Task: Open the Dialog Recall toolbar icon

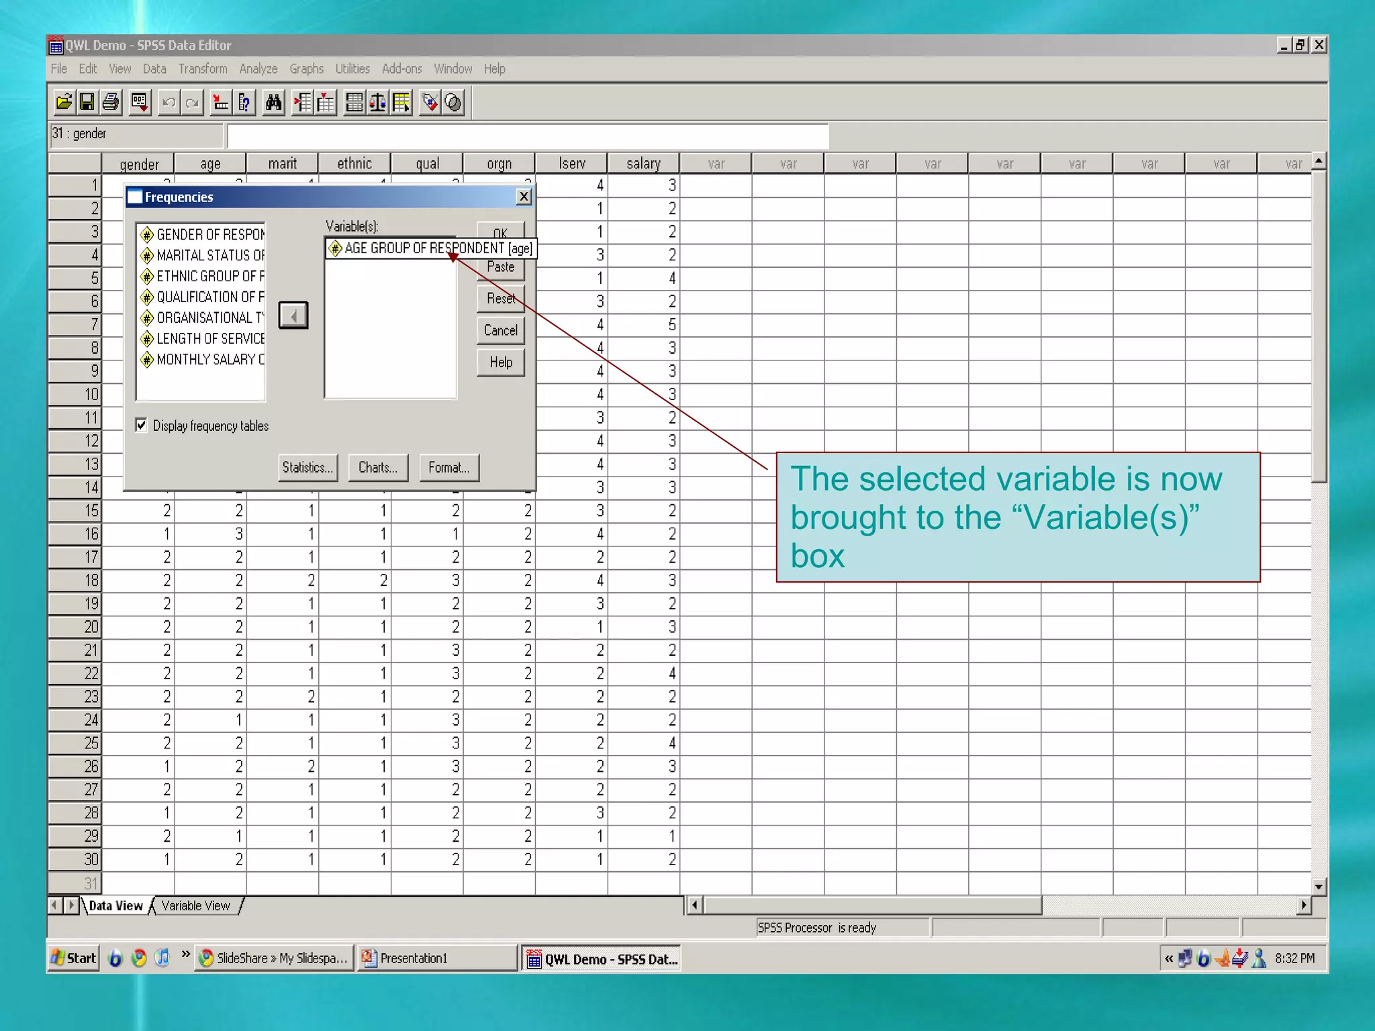Action: tap(140, 103)
